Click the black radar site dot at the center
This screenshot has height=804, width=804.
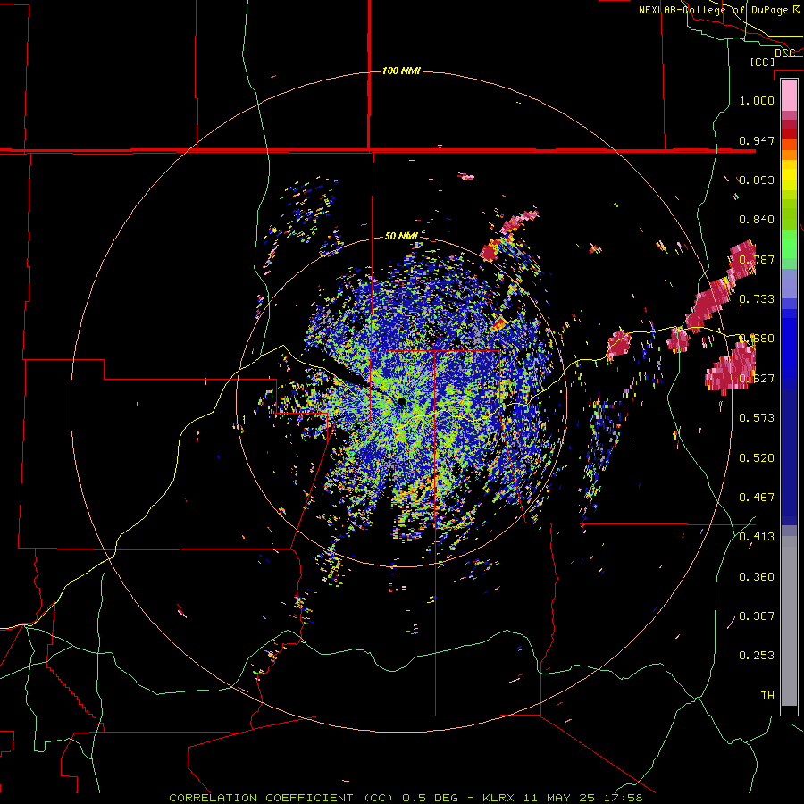click(x=402, y=401)
